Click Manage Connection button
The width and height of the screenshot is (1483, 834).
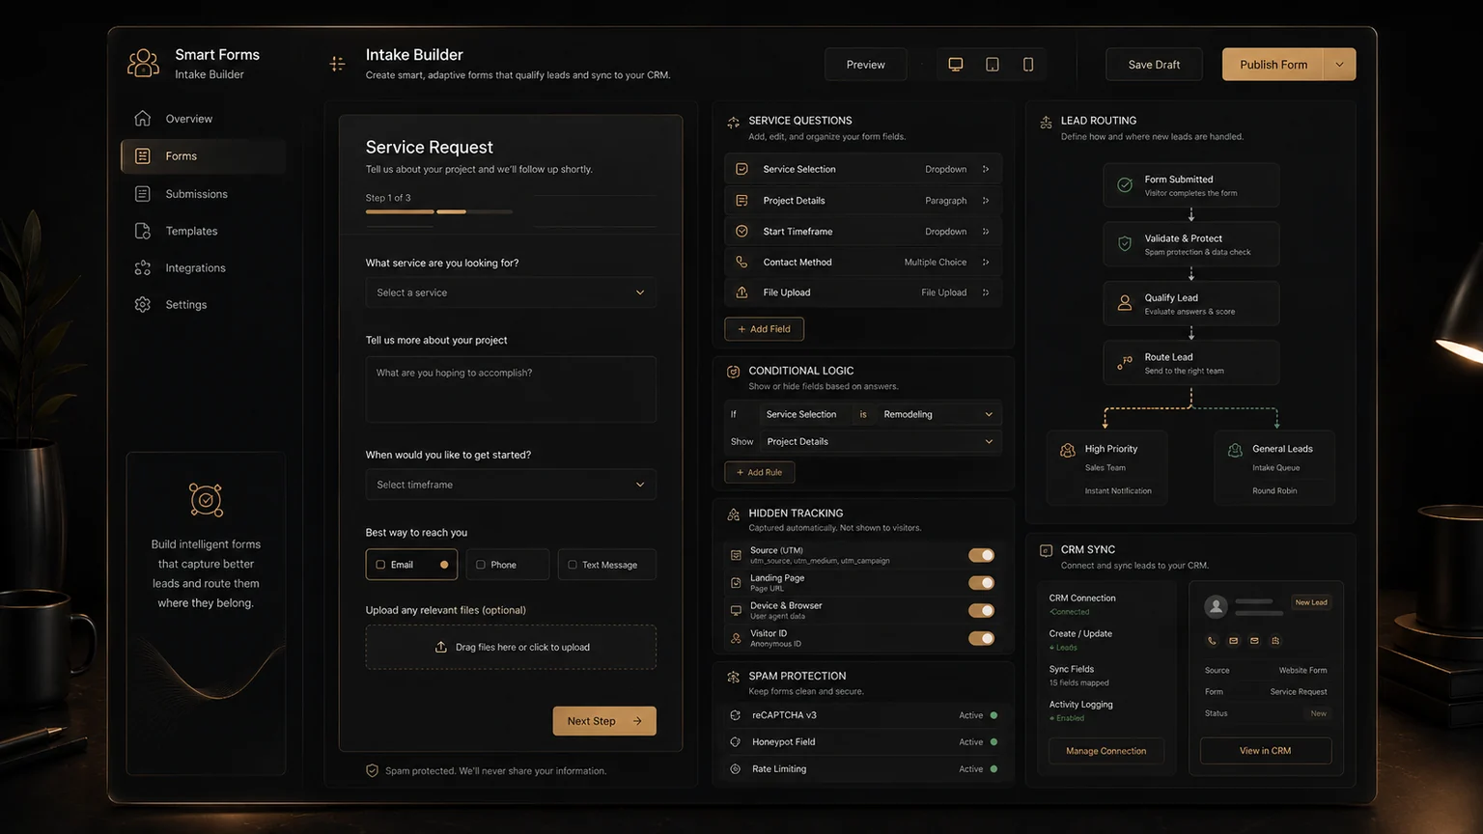click(1105, 751)
